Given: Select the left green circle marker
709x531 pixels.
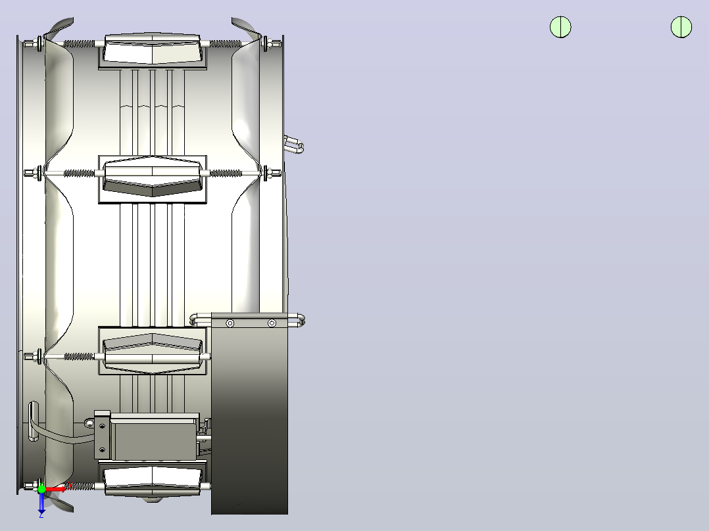Looking at the screenshot, I should [560, 27].
